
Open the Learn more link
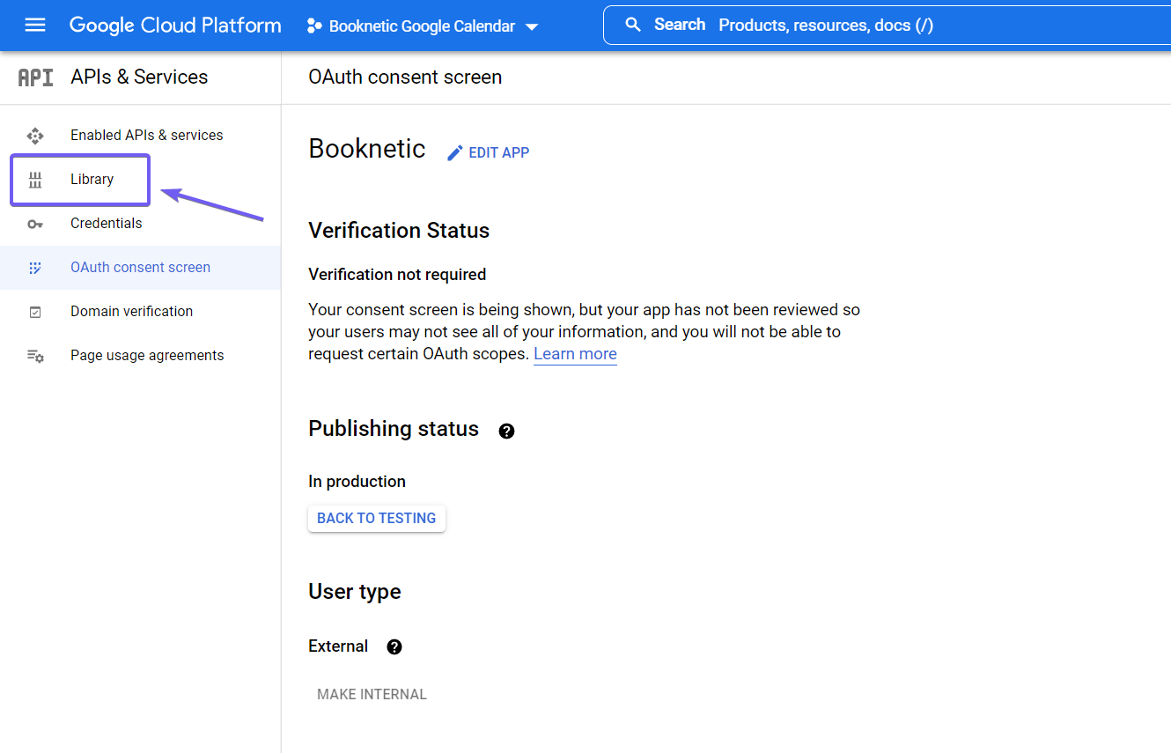pyautogui.click(x=575, y=354)
